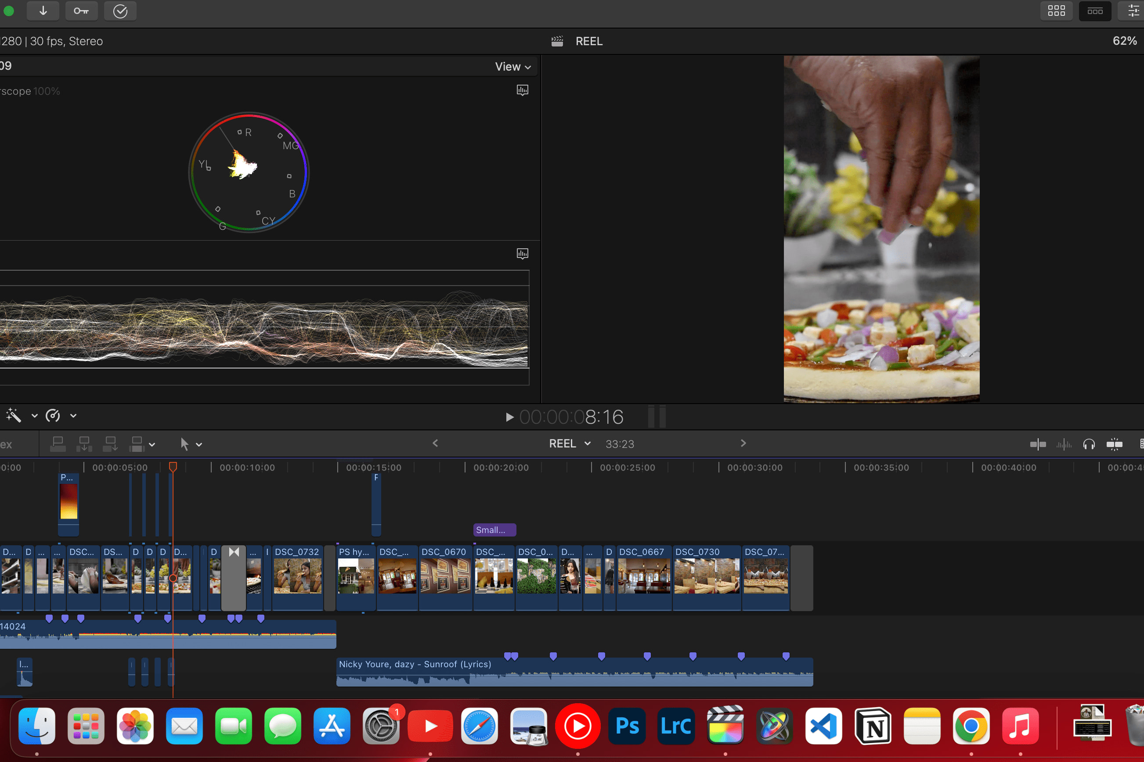Toggle the inspector sliders button
Screen dimensions: 1144x762
point(1133,11)
